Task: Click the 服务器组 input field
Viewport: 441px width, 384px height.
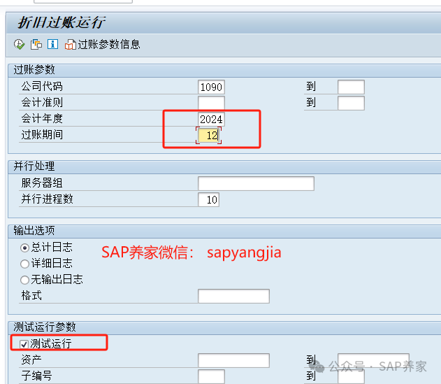Action: click(x=256, y=183)
